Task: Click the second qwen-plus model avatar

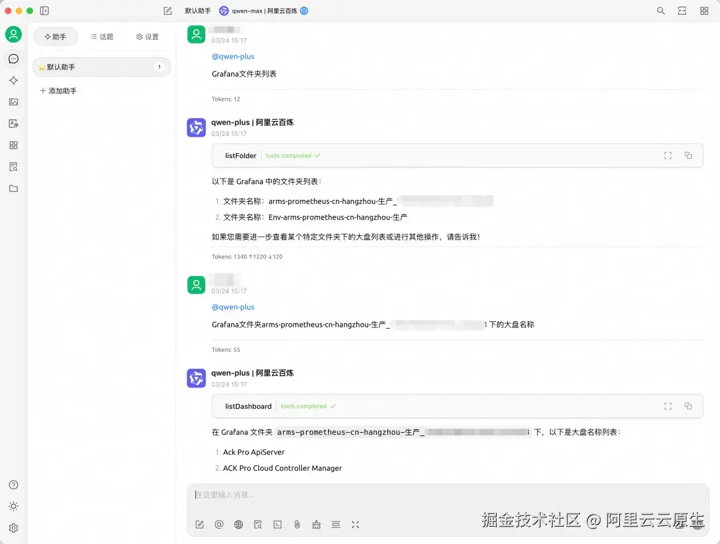Action: [x=196, y=378]
